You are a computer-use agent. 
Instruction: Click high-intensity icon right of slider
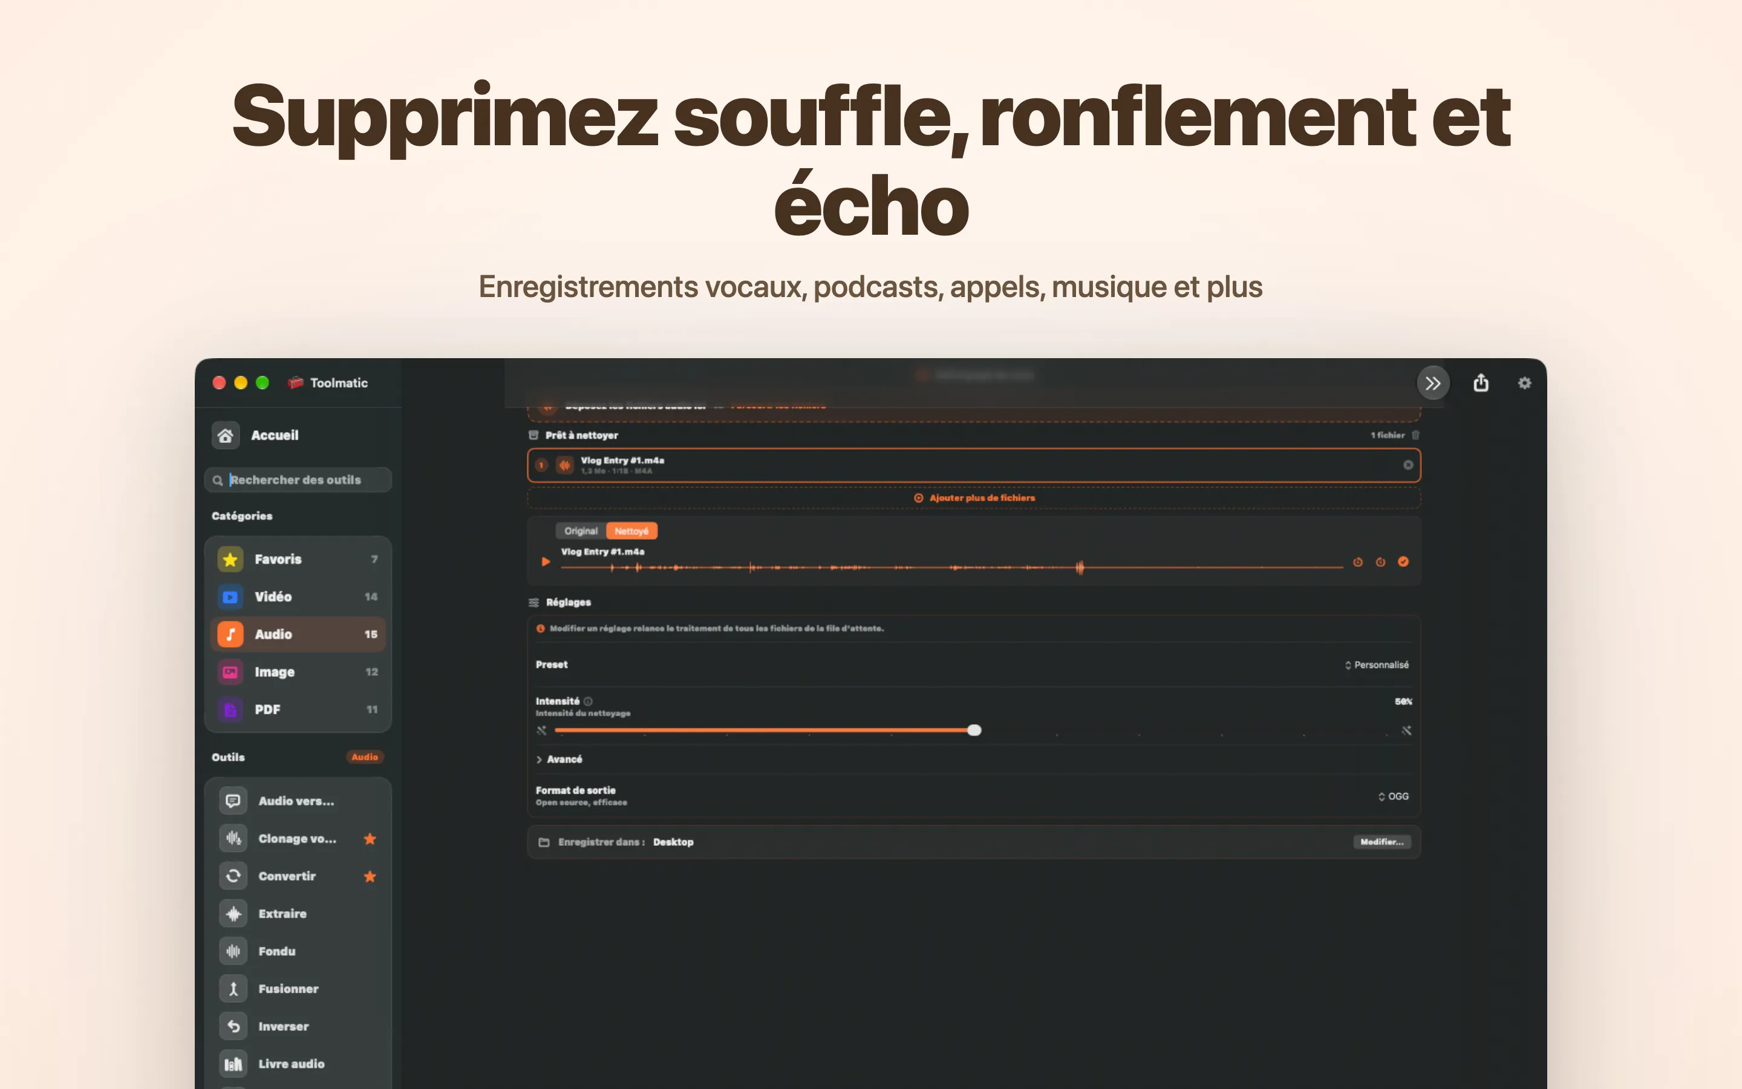click(1406, 730)
